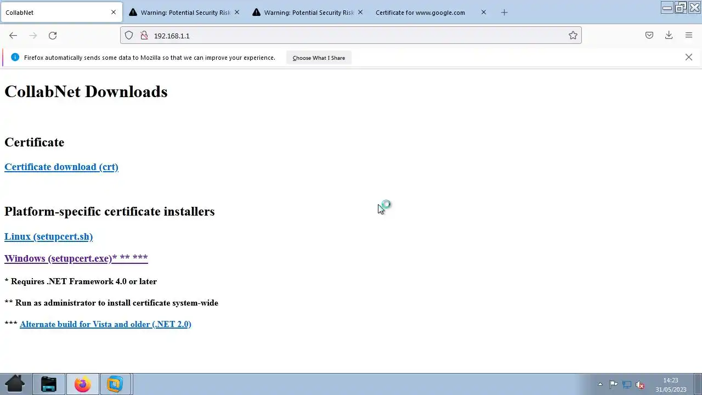
Task: Open the downloads panel
Action: [x=669, y=36]
